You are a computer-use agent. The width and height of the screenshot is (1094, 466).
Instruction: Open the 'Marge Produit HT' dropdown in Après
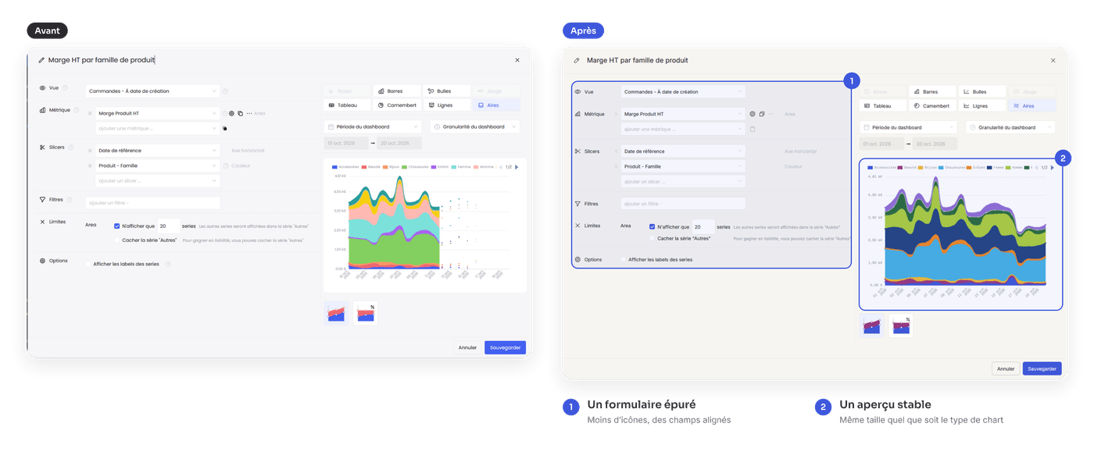click(683, 114)
